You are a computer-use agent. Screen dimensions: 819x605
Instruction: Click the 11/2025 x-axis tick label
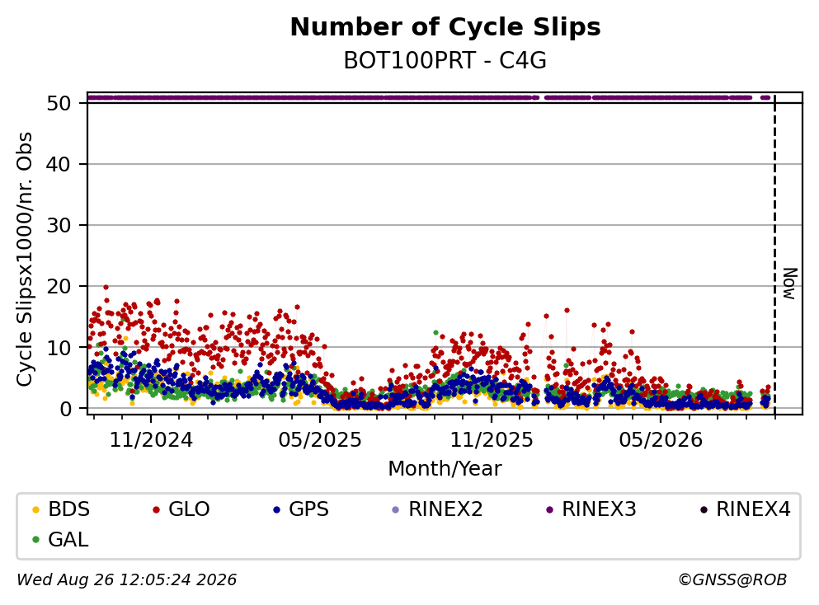coord(492,440)
